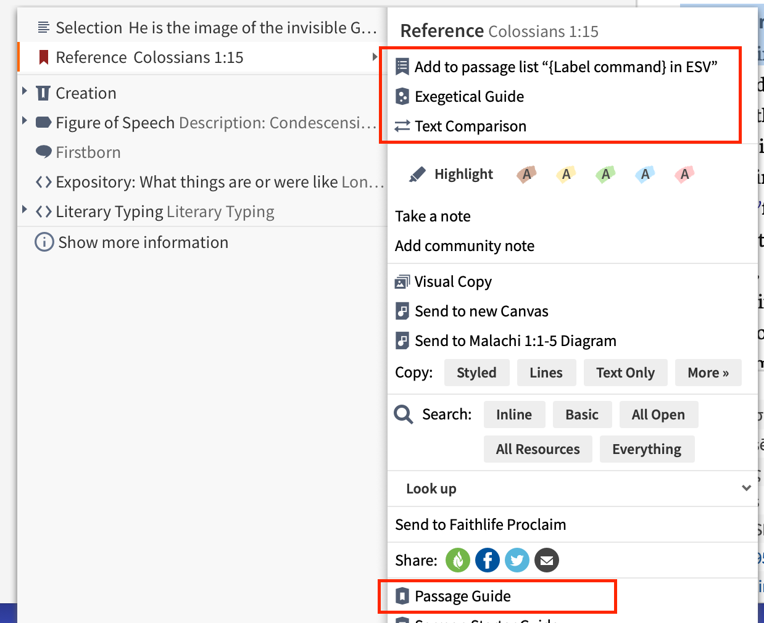Copy as Text Only button
The height and width of the screenshot is (623, 764).
(x=625, y=373)
